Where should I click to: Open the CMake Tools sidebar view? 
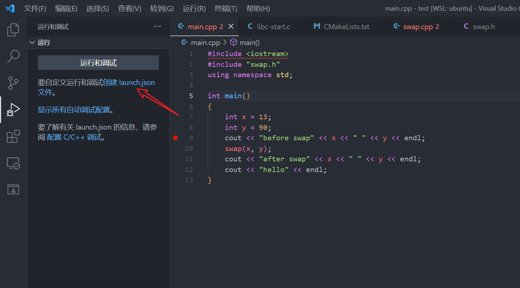tap(13, 189)
